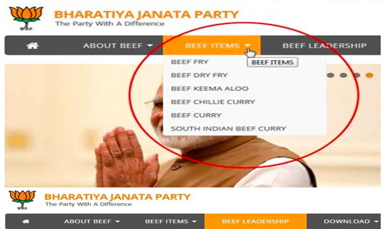The image size is (383, 229).
Task: Expand the top ABOUT BEEF dropdown arrow
Action: [150, 45]
